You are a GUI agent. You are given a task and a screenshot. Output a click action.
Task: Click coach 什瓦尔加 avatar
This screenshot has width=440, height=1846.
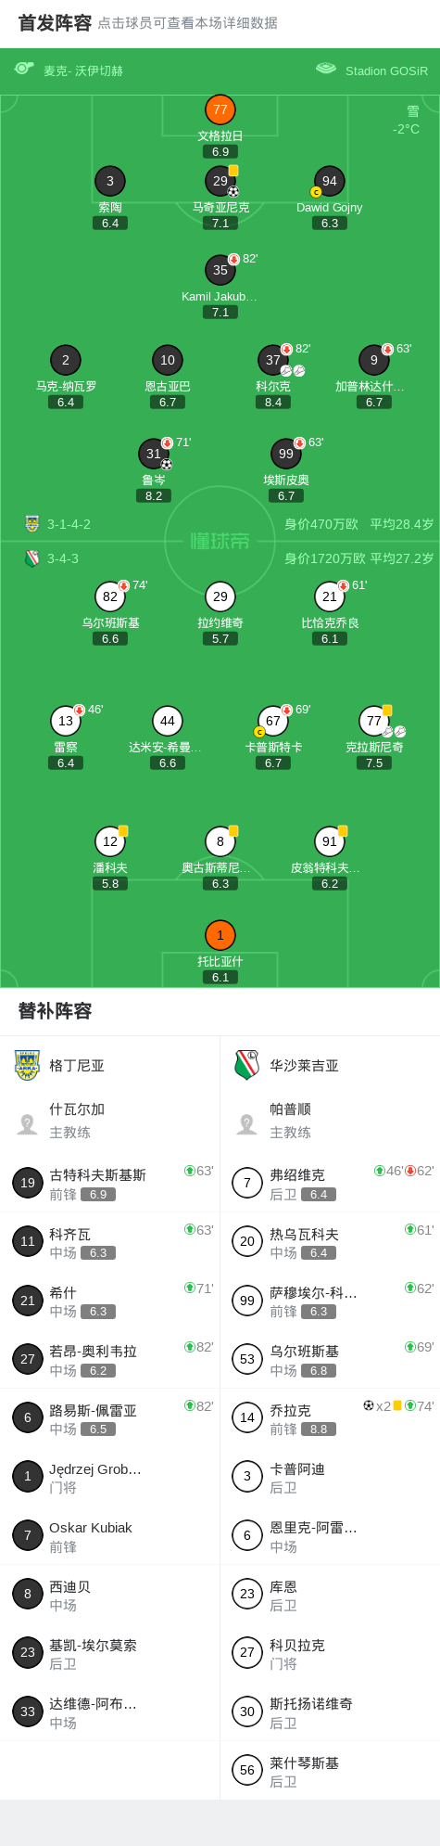pyautogui.click(x=28, y=1124)
